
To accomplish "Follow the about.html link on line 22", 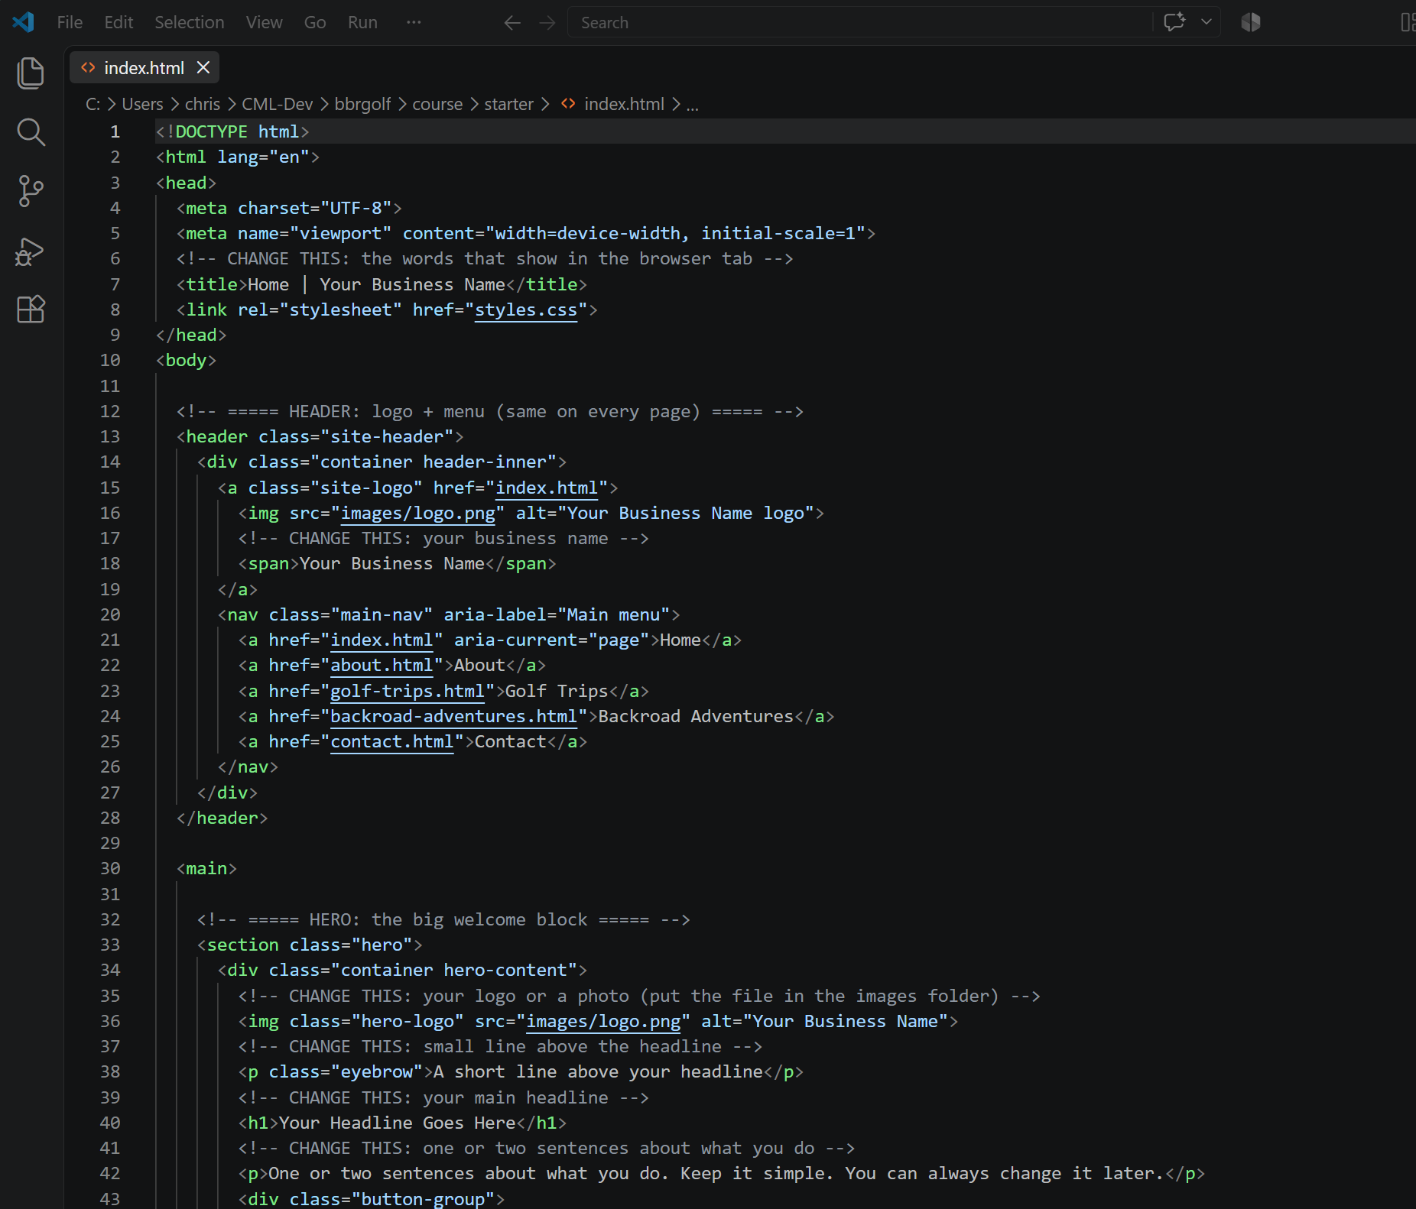I will (382, 665).
